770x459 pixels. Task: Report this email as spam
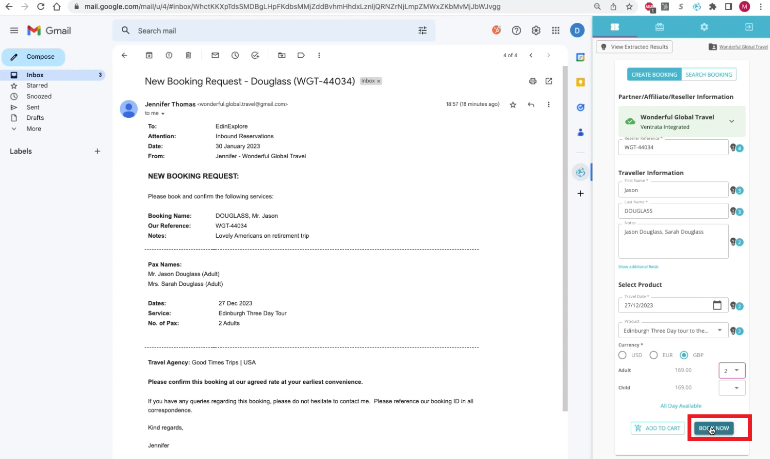click(x=169, y=55)
